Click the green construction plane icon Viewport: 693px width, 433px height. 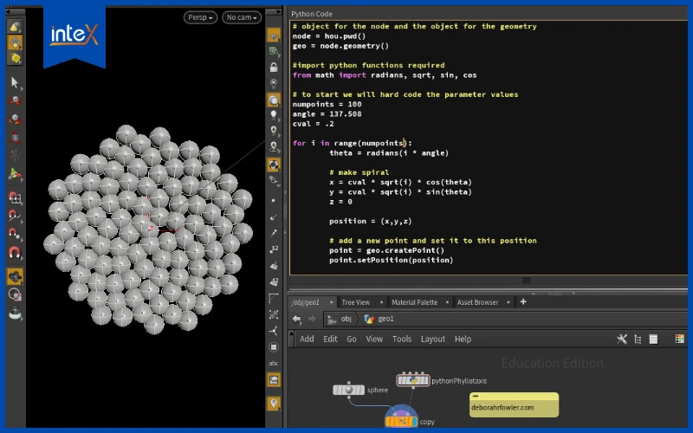(274, 51)
